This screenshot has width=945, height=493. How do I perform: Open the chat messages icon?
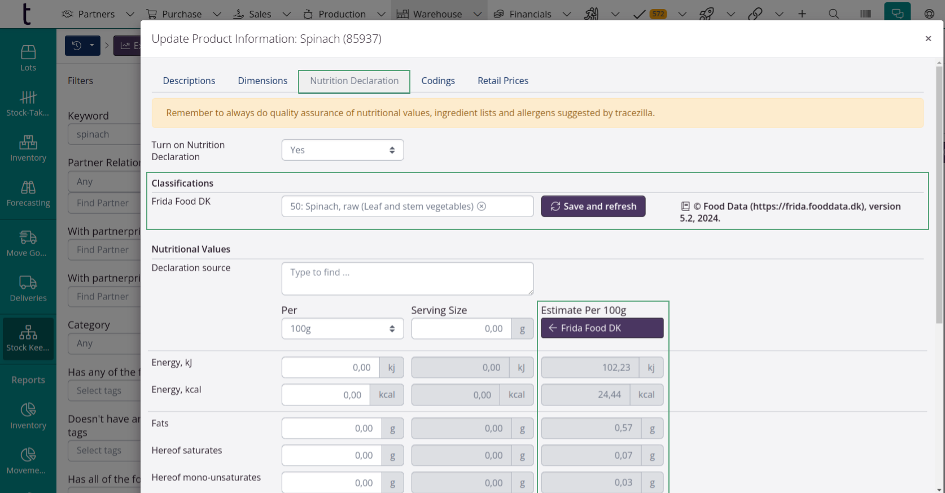coord(897,14)
